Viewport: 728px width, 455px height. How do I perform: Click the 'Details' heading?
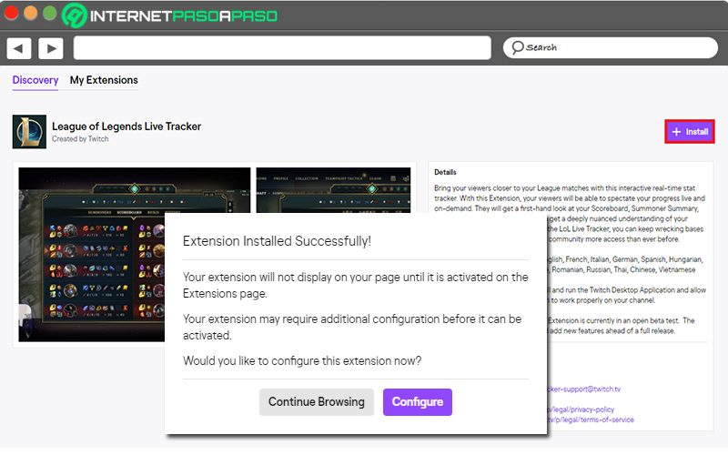[445, 172]
